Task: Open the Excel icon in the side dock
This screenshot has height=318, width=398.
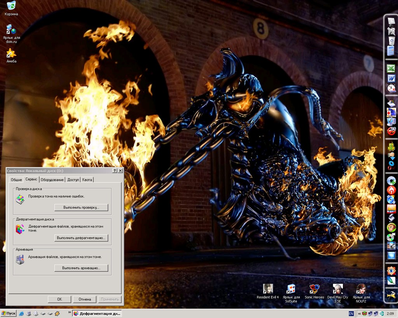Action: [x=391, y=69]
